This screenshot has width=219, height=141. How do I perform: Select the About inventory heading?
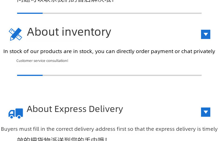(x=69, y=32)
